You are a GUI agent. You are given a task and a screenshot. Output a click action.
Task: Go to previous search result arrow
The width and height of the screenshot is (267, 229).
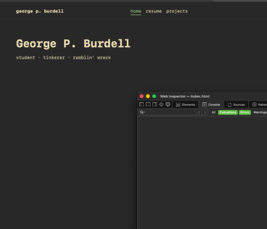point(199,112)
